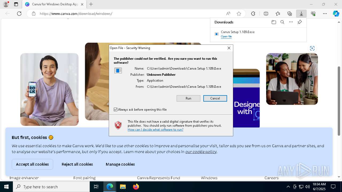Viewport: 342px width, 192px height.
Task: Cancel the security warning dialog
Action: [215, 98]
